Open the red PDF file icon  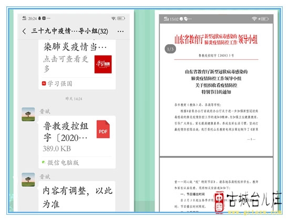click(x=103, y=129)
